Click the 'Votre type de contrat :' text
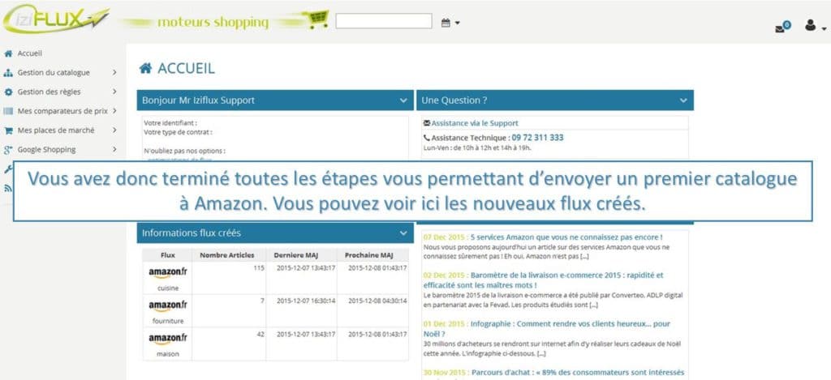The image size is (831, 380). click(178, 132)
